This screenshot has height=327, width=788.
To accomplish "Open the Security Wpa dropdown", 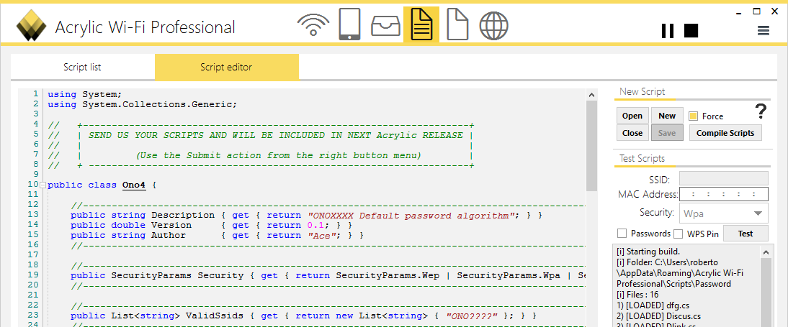I will (x=724, y=213).
